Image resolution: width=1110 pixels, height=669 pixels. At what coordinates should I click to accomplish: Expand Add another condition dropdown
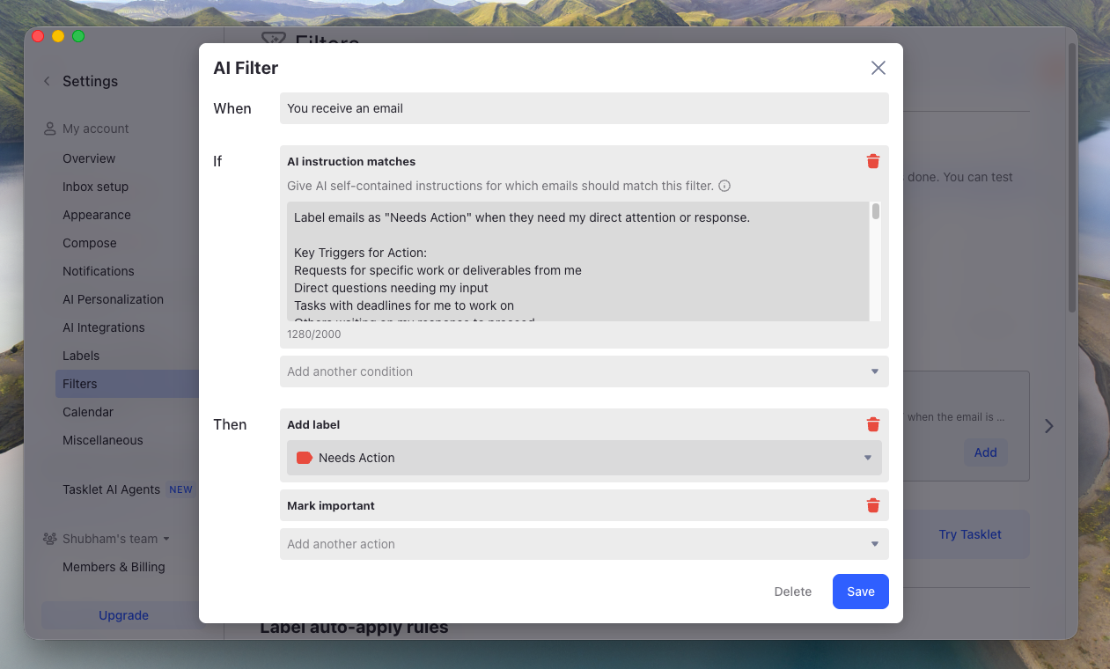(584, 371)
